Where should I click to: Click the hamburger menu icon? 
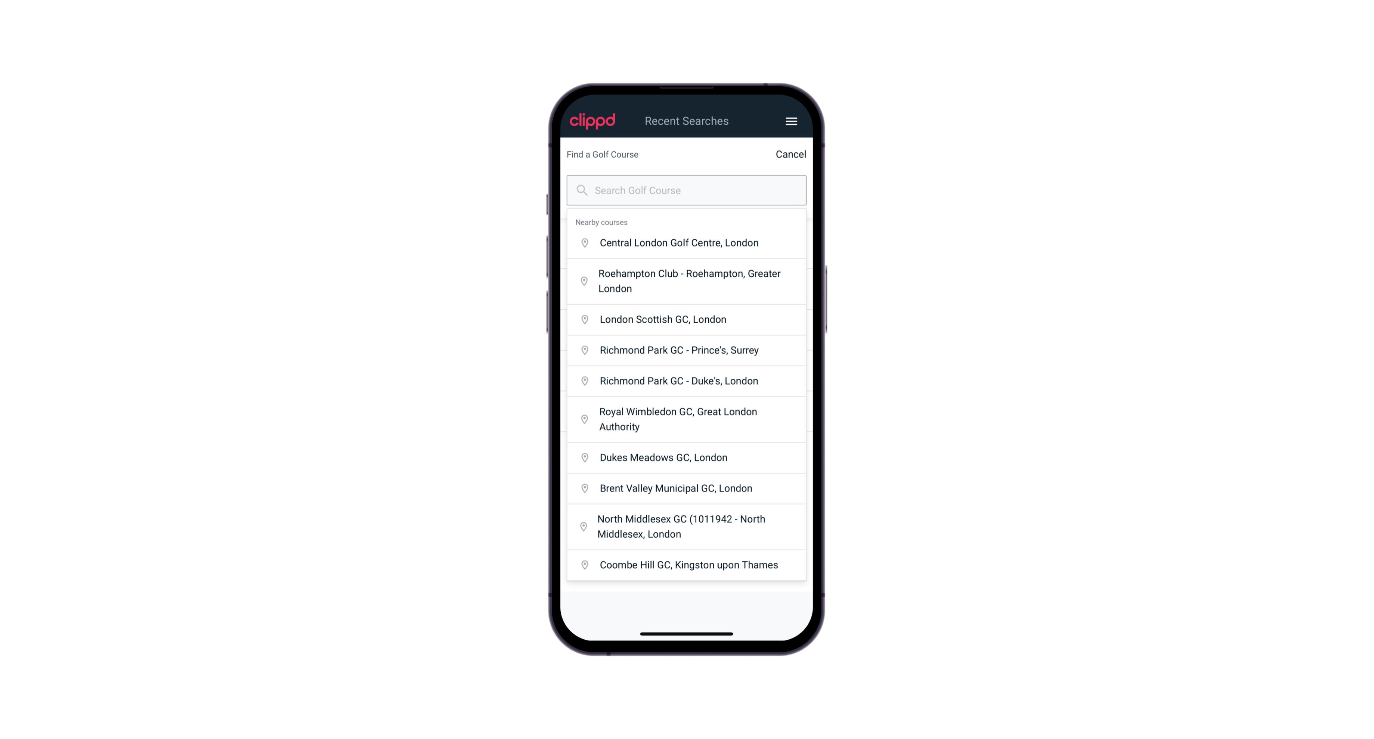tap(789, 121)
